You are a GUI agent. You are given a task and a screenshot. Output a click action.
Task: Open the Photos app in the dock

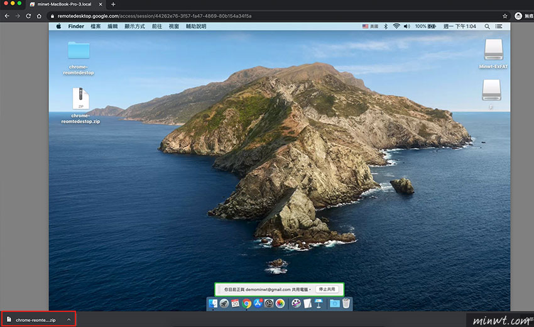click(x=280, y=303)
